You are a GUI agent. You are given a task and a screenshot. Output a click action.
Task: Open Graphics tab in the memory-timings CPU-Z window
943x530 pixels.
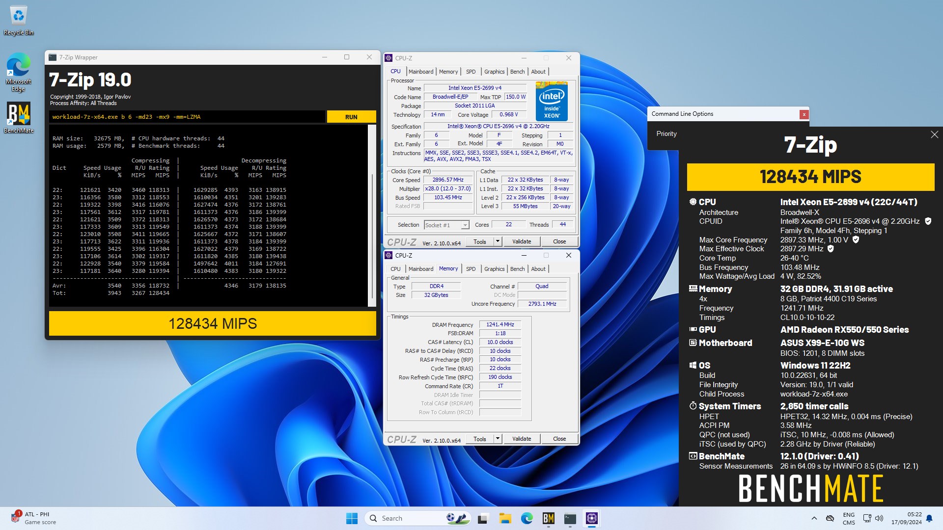click(x=494, y=269)
